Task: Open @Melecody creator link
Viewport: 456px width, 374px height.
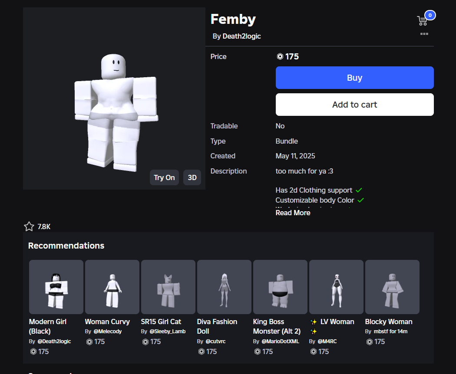Action: (108, 331)
